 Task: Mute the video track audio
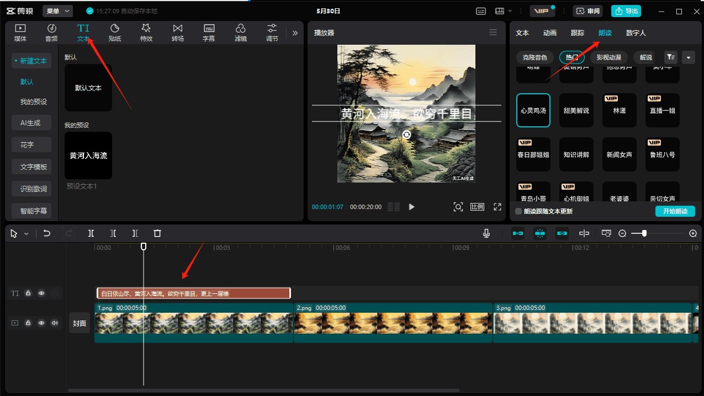55,323
